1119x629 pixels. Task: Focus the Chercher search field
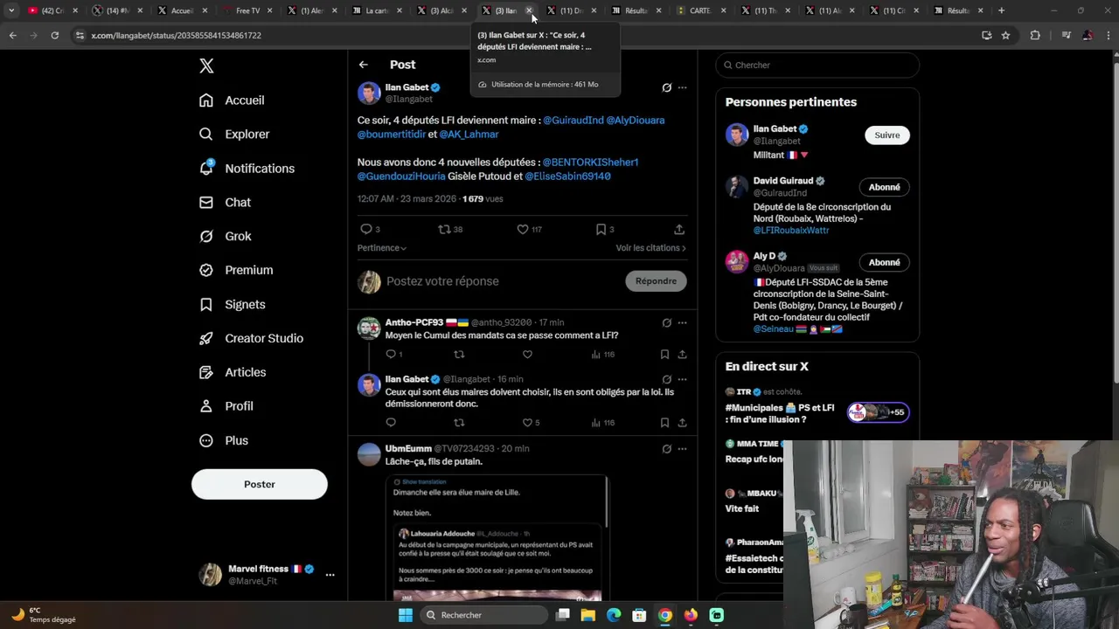tap(817, 65)
